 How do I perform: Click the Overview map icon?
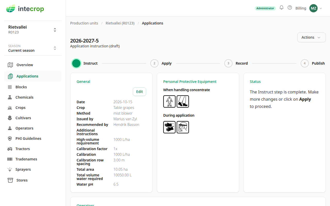[10, 65]
